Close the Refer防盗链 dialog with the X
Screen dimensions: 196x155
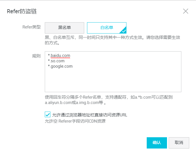[x=186, y=11]
